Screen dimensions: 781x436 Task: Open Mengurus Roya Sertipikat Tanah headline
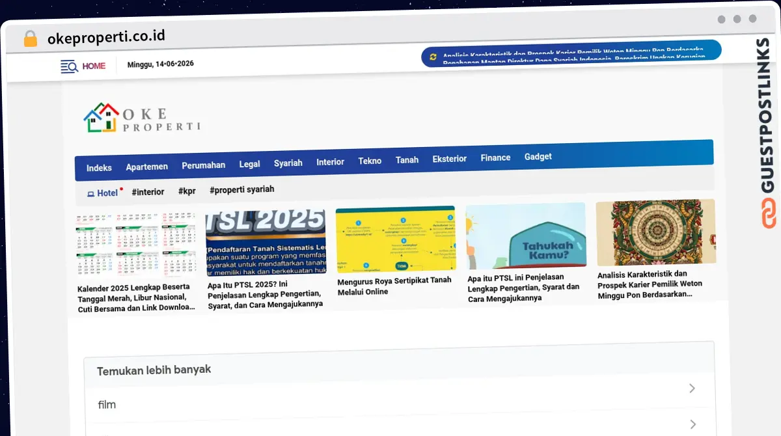tap(394, 286)
